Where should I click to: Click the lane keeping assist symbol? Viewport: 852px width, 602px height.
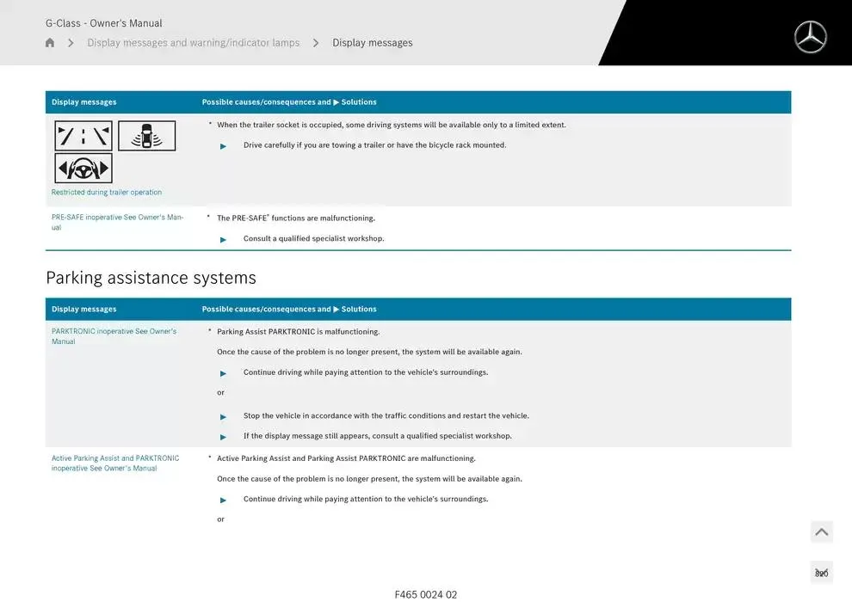click(83, 136)
